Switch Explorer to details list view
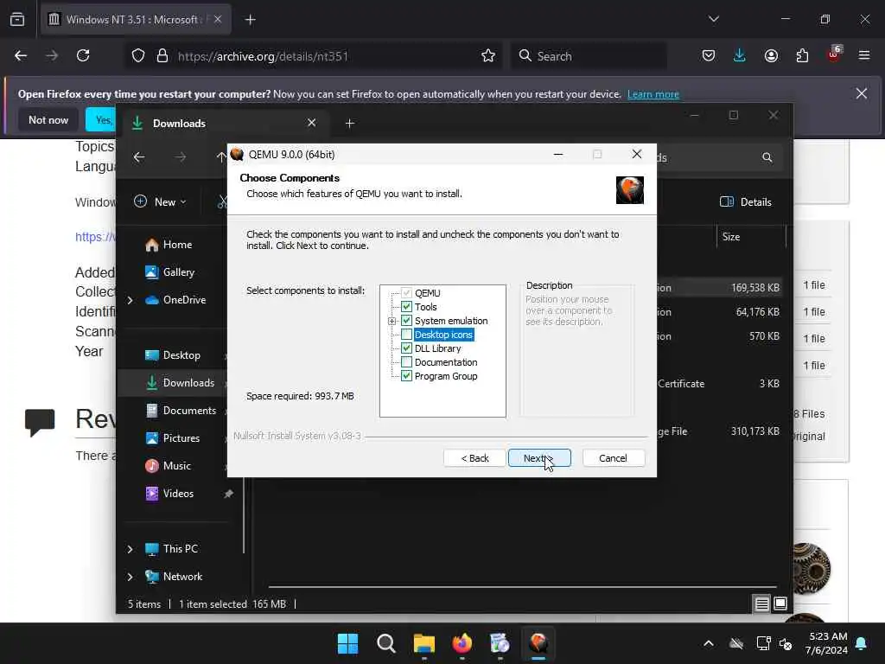885x664 pixels. (x=761, y=604)
